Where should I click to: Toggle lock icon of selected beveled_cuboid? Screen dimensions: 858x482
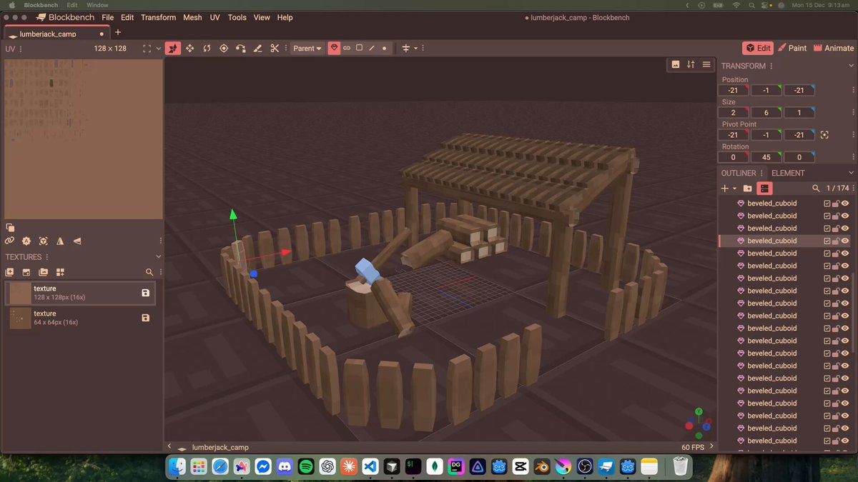tap(836, 241)
